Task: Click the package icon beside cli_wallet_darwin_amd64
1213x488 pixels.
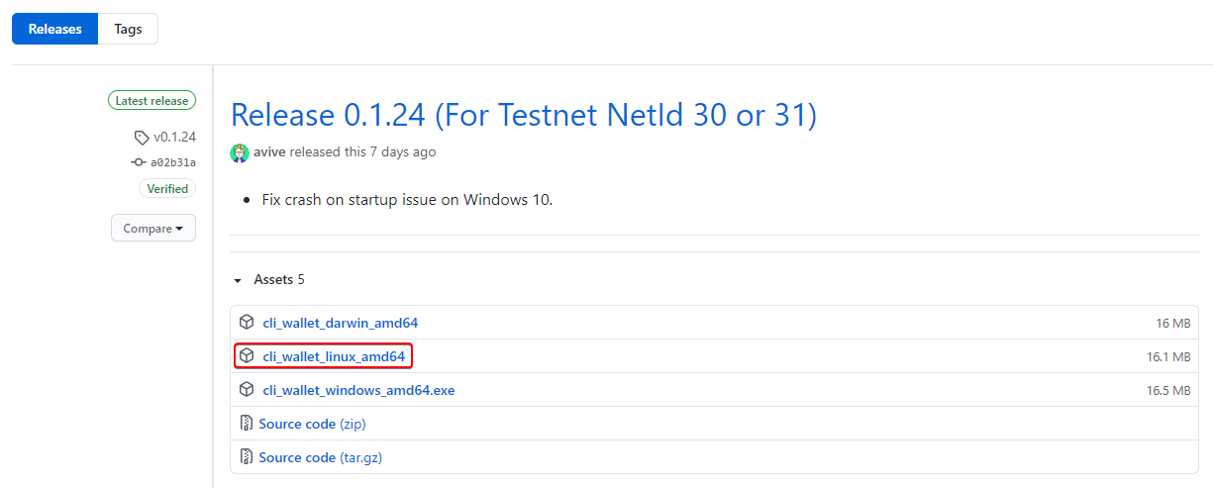Action: 247,323
